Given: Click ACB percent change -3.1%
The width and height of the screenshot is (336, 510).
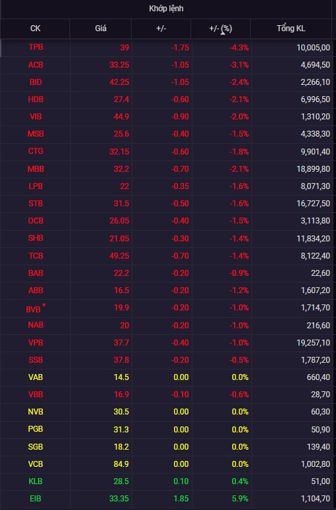Looking at the screenshot, I should click(239, 65).
